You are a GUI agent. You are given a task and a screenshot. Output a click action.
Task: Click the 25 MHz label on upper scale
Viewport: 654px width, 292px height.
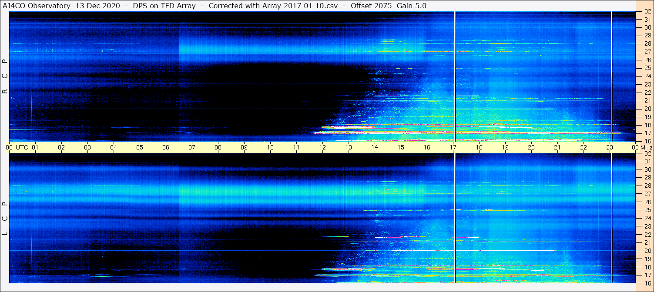(x=647, y=68)
